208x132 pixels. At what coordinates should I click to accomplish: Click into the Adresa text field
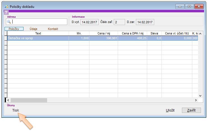point(39,22)
